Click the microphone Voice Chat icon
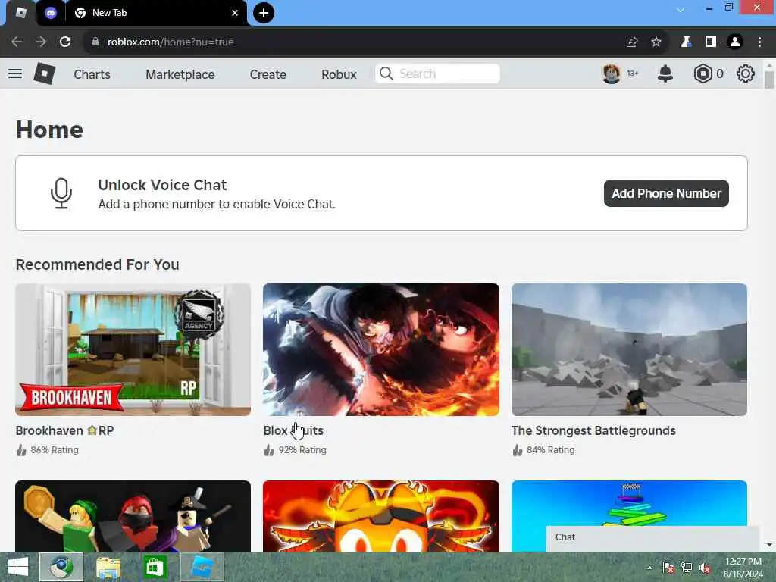Viewport: 776px width, 582px height. tap(61, 193)
